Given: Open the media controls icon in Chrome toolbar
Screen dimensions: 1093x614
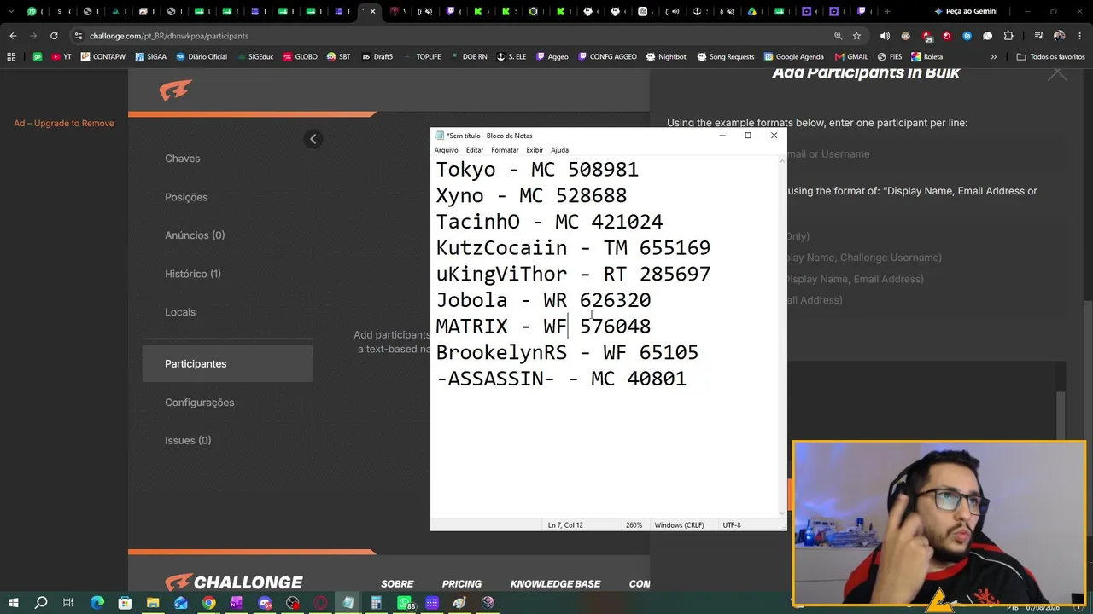Looking at the screenshot, I should (1038, 36).
